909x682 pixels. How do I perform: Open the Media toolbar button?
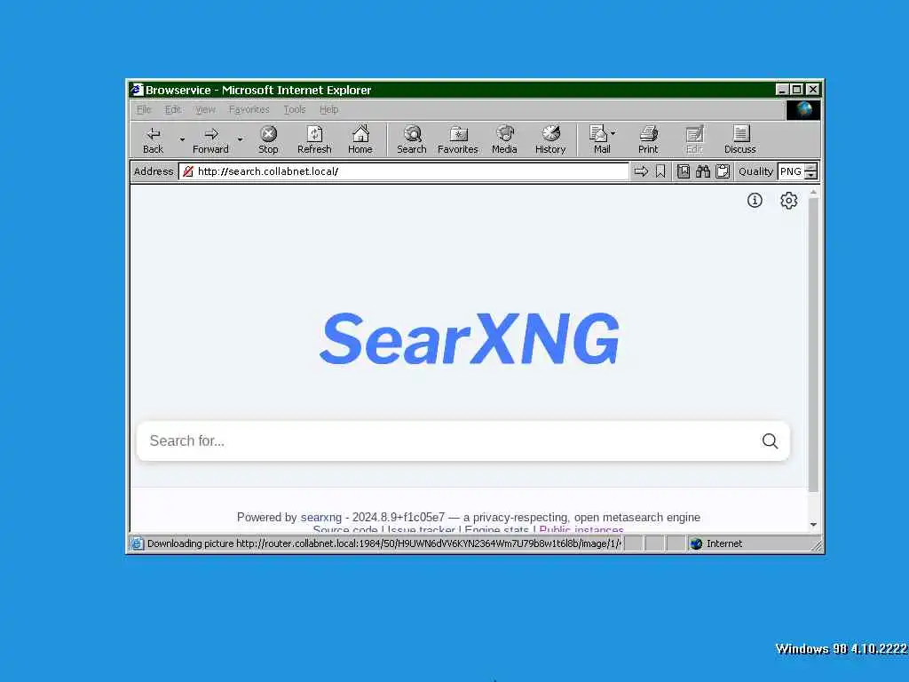pyautogui.click(x=504, y=140)
